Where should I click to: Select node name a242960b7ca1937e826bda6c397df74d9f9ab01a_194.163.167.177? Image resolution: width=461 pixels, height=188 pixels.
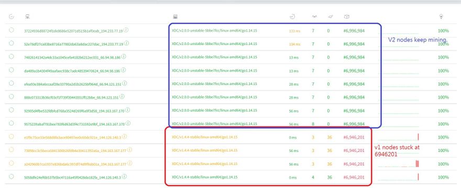click(x=75, y=164)
